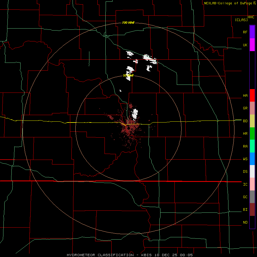Click the IC legend label
Screen dimensions: 257x257
(x=245, y=184)
